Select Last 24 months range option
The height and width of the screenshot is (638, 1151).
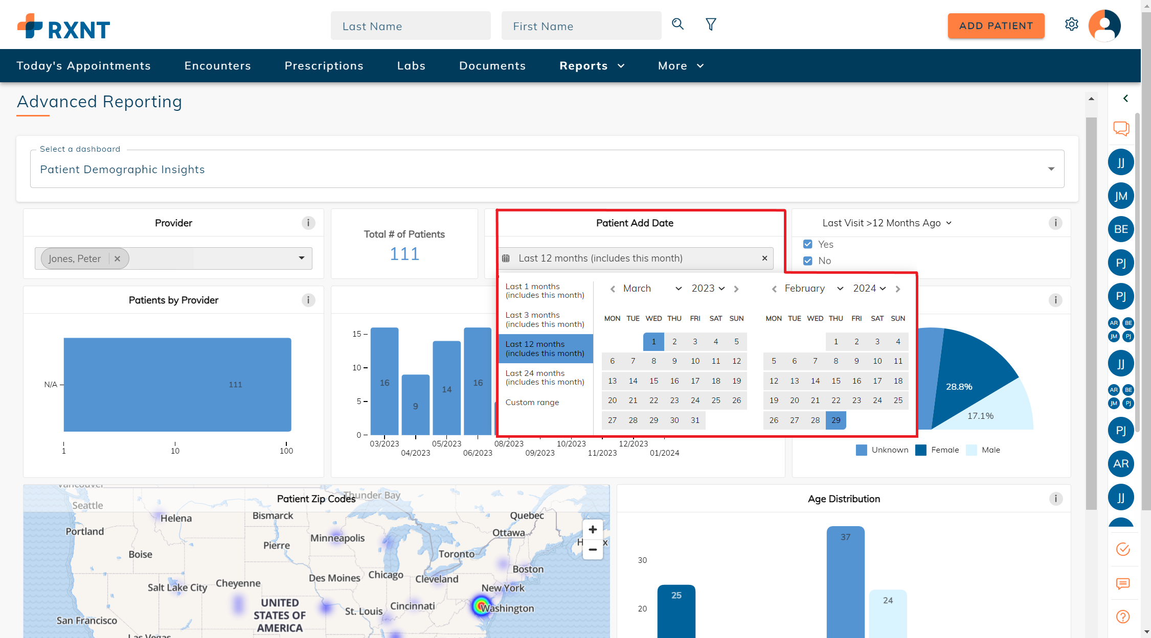click(x=545, y=377)
